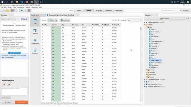Focus the operator search input field
The width and height of the screenshot is (191, 107).
click(x=170, y=10)
